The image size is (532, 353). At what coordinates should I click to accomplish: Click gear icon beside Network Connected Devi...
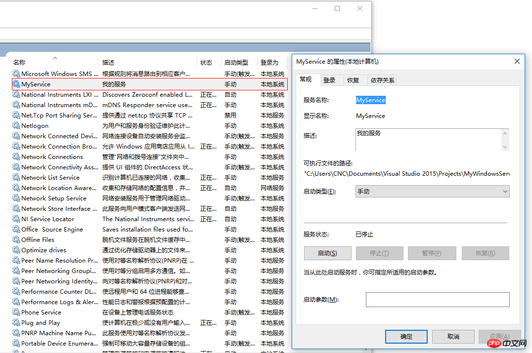pos(16,136)
